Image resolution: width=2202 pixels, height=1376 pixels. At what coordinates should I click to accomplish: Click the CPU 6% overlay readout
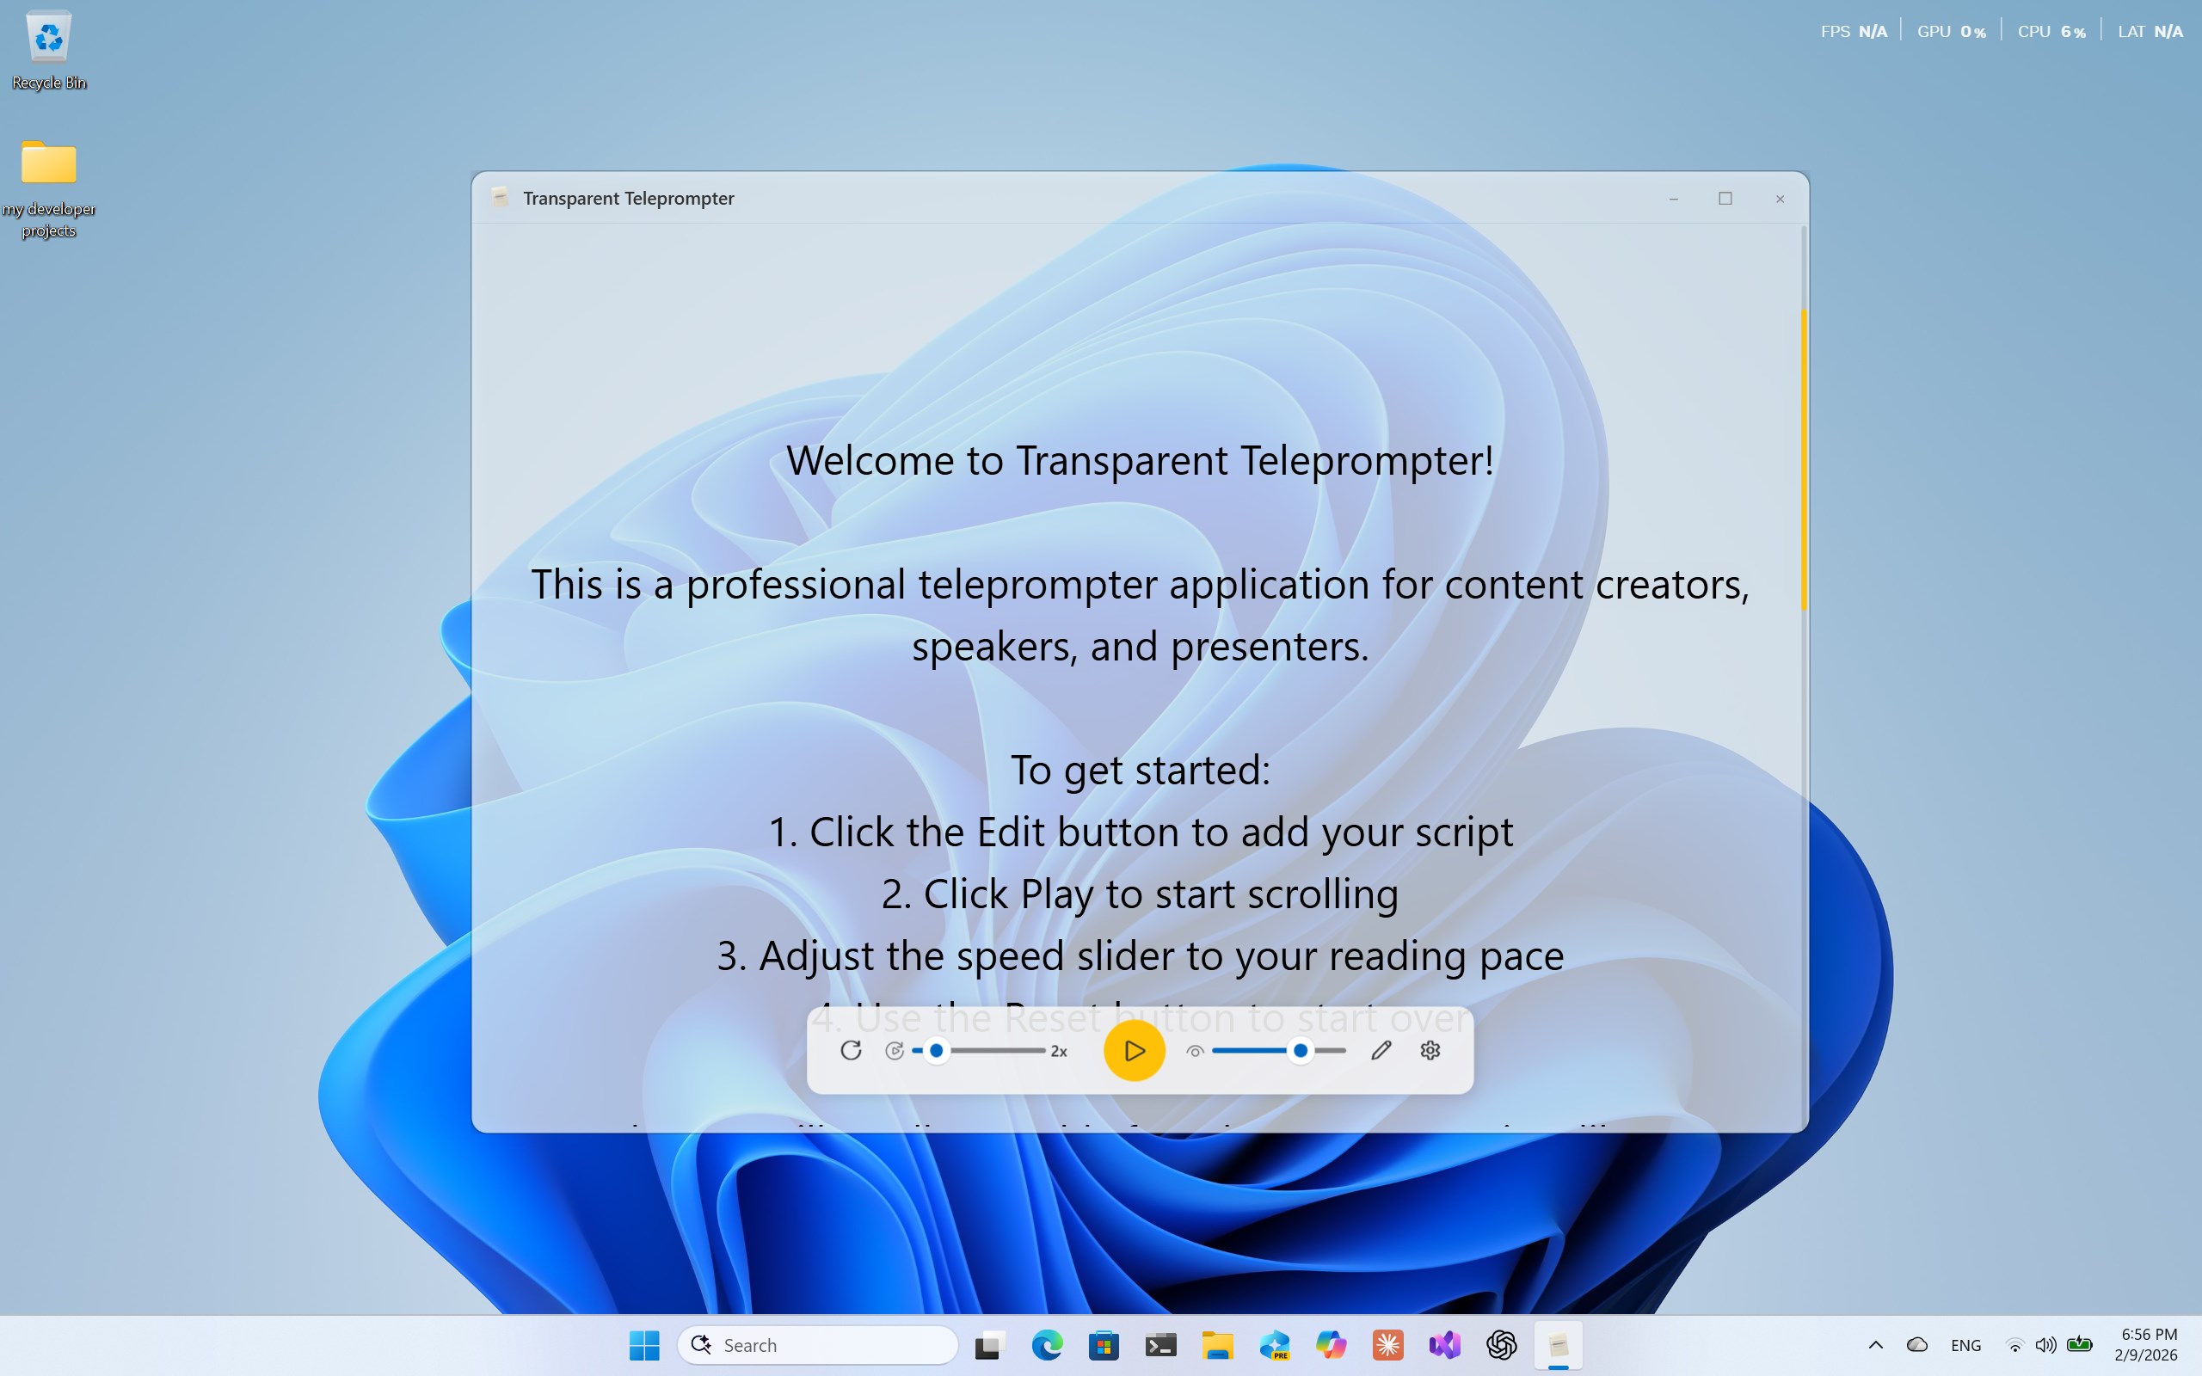2051,32
